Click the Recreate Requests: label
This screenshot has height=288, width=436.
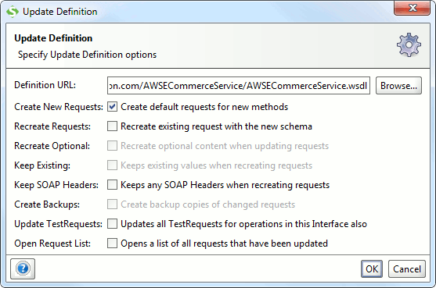click(52, 126)
